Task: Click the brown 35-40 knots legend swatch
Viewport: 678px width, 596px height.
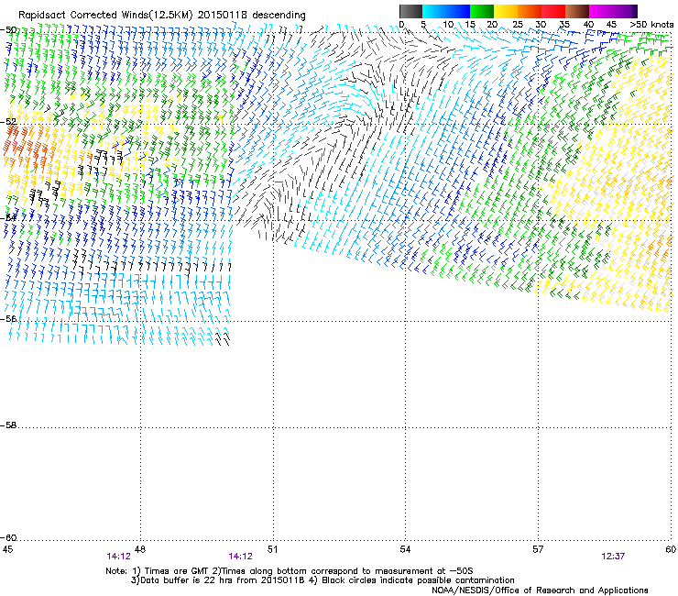Action: tap(577, 11)
